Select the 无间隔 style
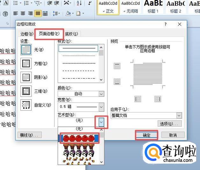200x170 pixels. click(131, 7)
